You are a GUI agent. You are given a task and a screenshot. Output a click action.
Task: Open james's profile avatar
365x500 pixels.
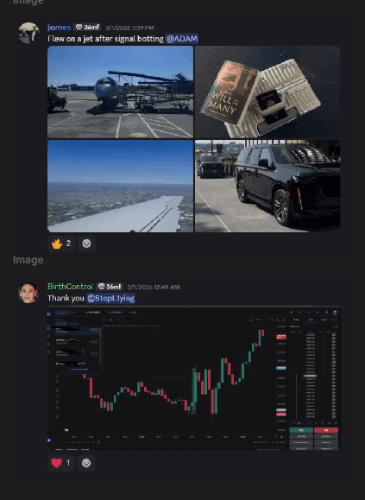(x=28, y=33)
